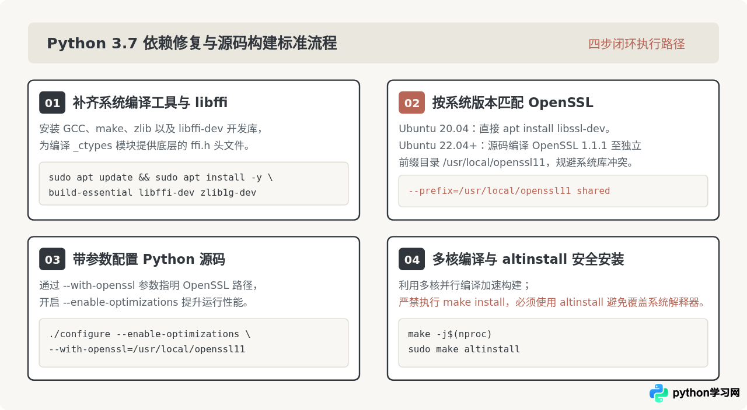Select the title 'Python 3.7 依赖修复与源码构建标准流程'
747x410 pixels.
191,43
